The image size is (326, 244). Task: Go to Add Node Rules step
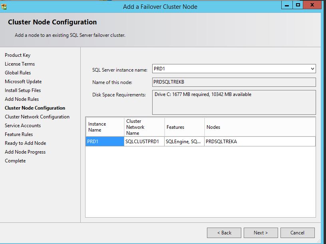(22, 99)
